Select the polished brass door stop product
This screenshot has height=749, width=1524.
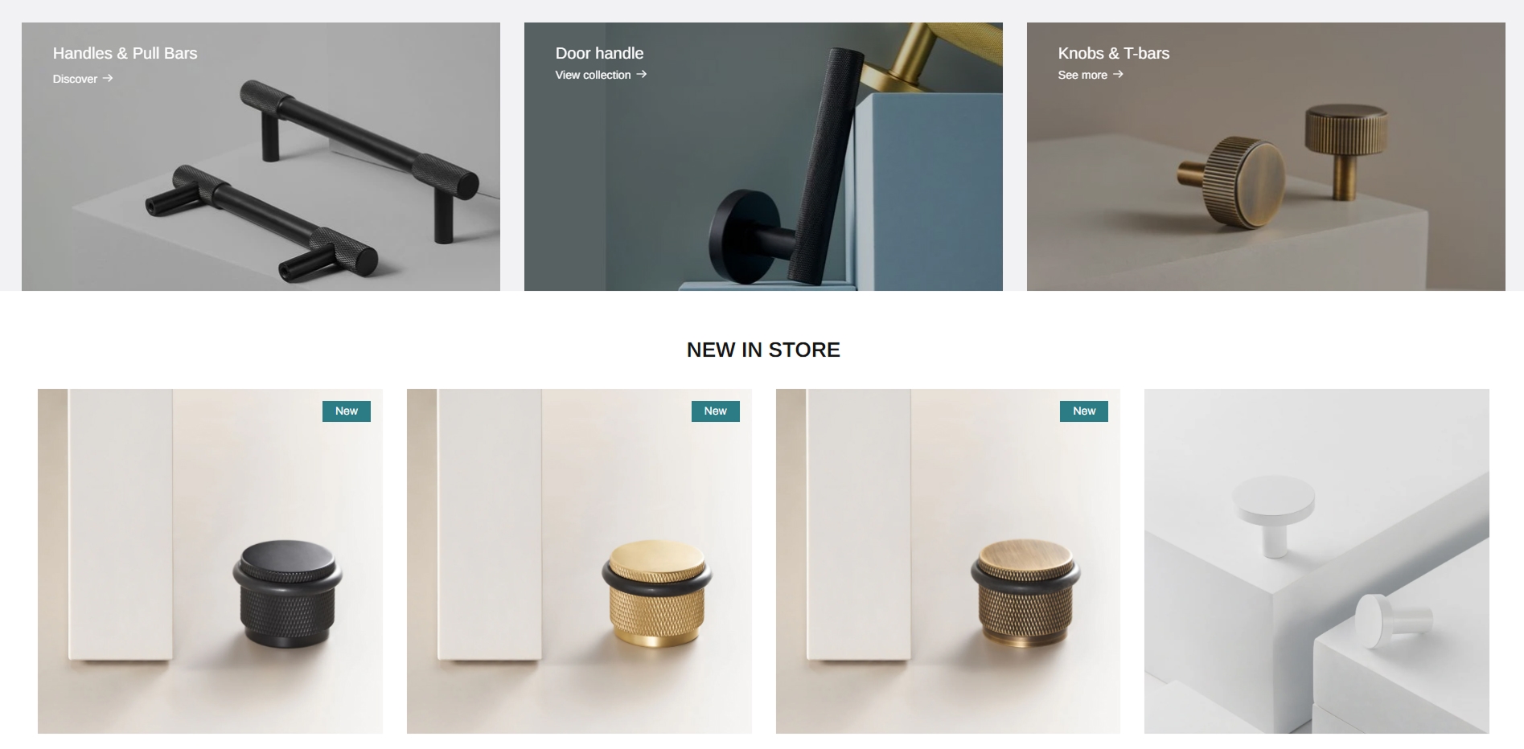point(579,561)
